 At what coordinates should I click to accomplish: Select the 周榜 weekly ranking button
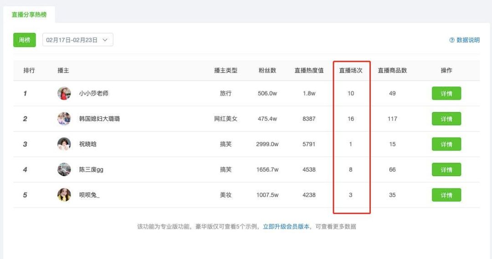[25, 40]
